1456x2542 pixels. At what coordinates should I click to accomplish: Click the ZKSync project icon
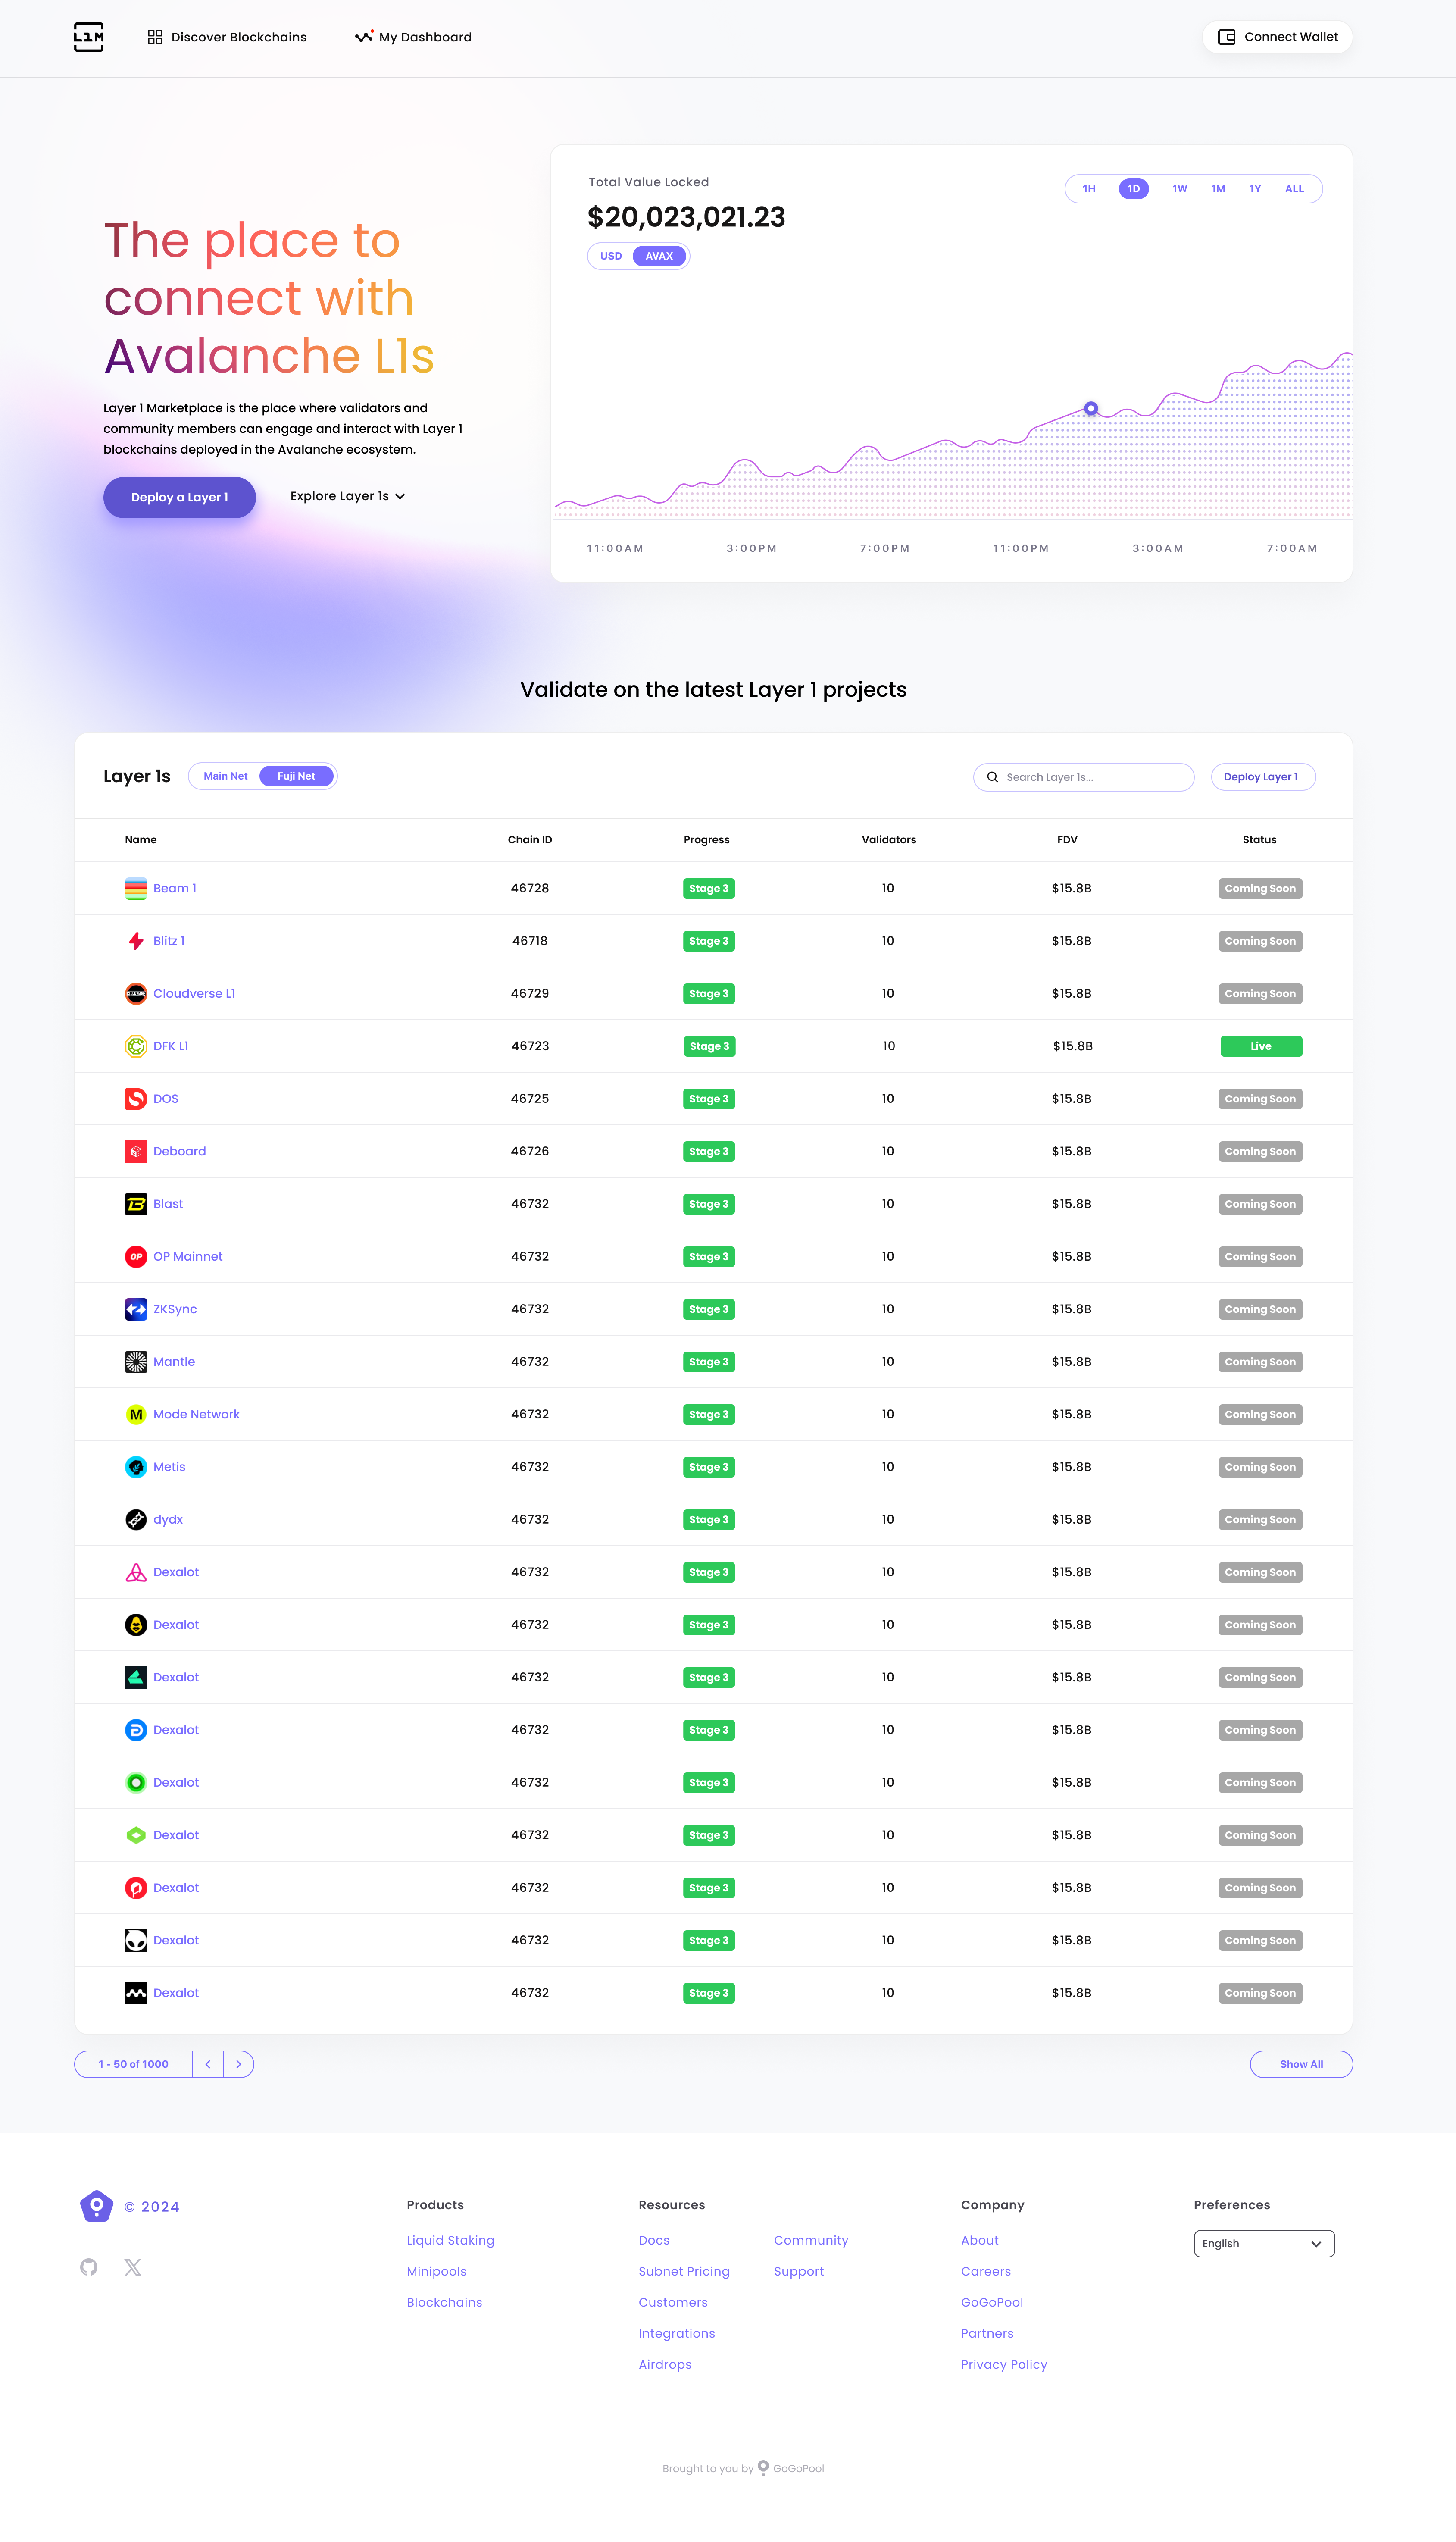coord(136,1308)
